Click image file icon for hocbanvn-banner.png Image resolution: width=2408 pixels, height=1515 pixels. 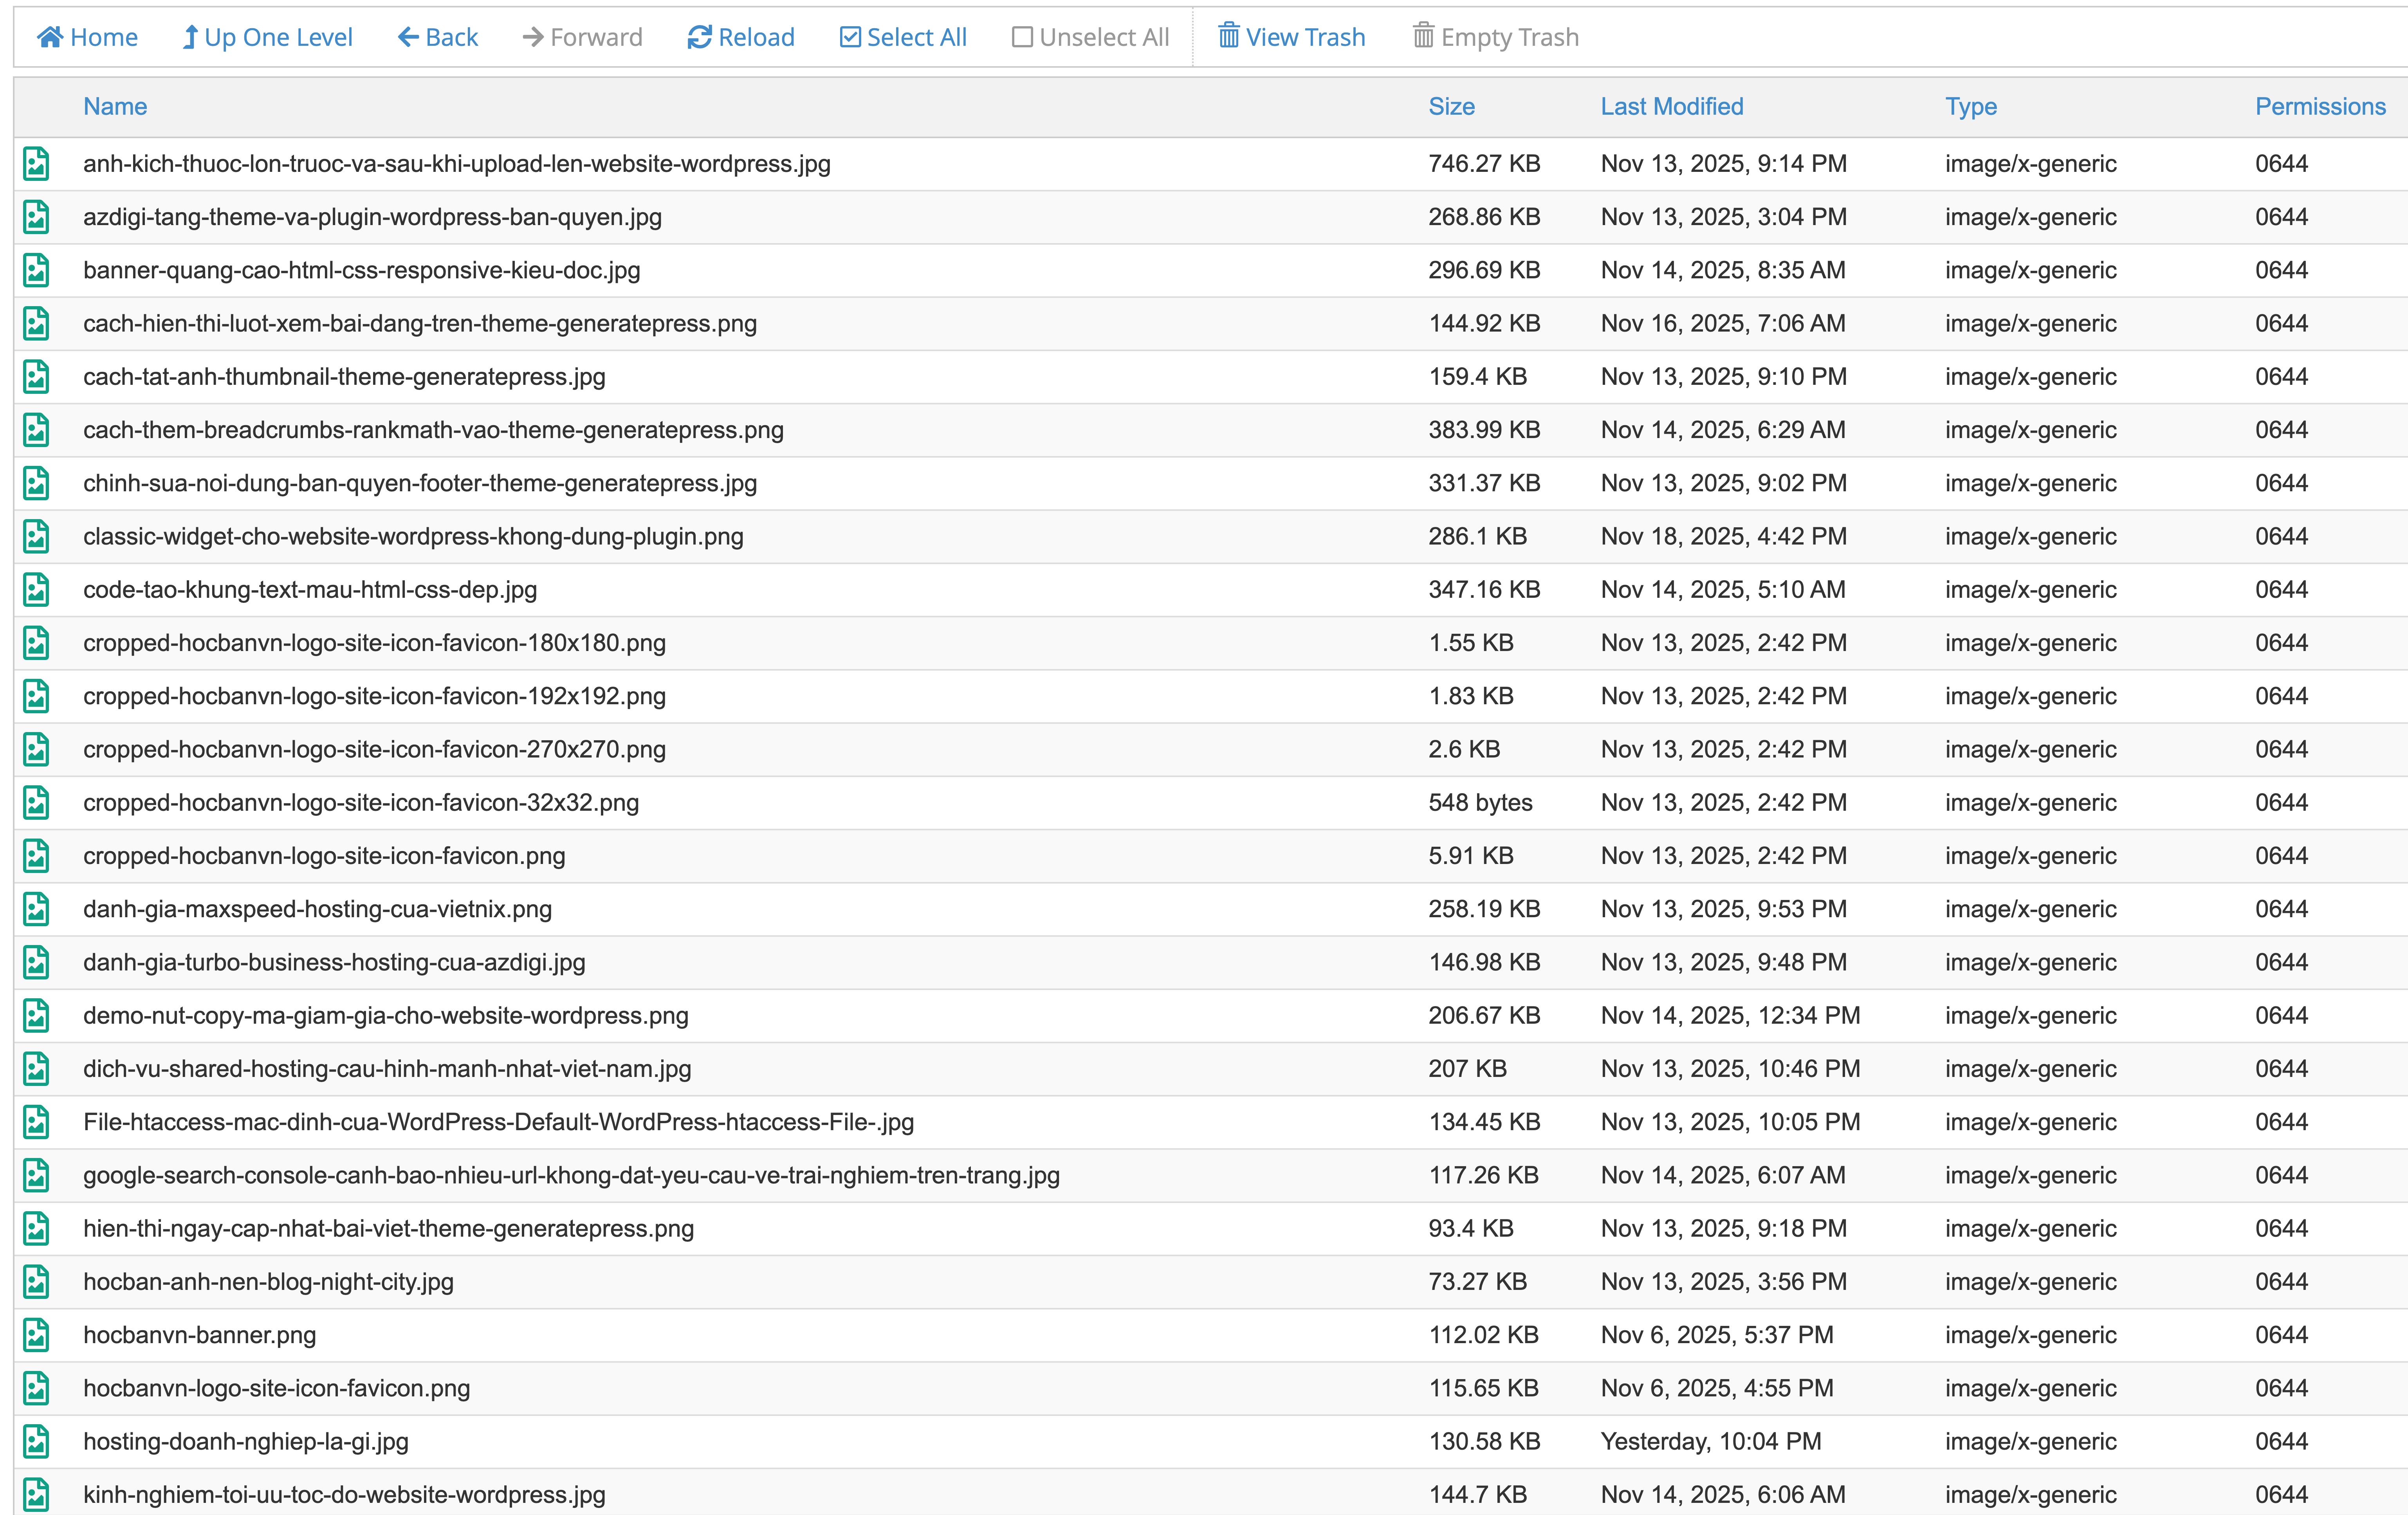point(36,1334)
